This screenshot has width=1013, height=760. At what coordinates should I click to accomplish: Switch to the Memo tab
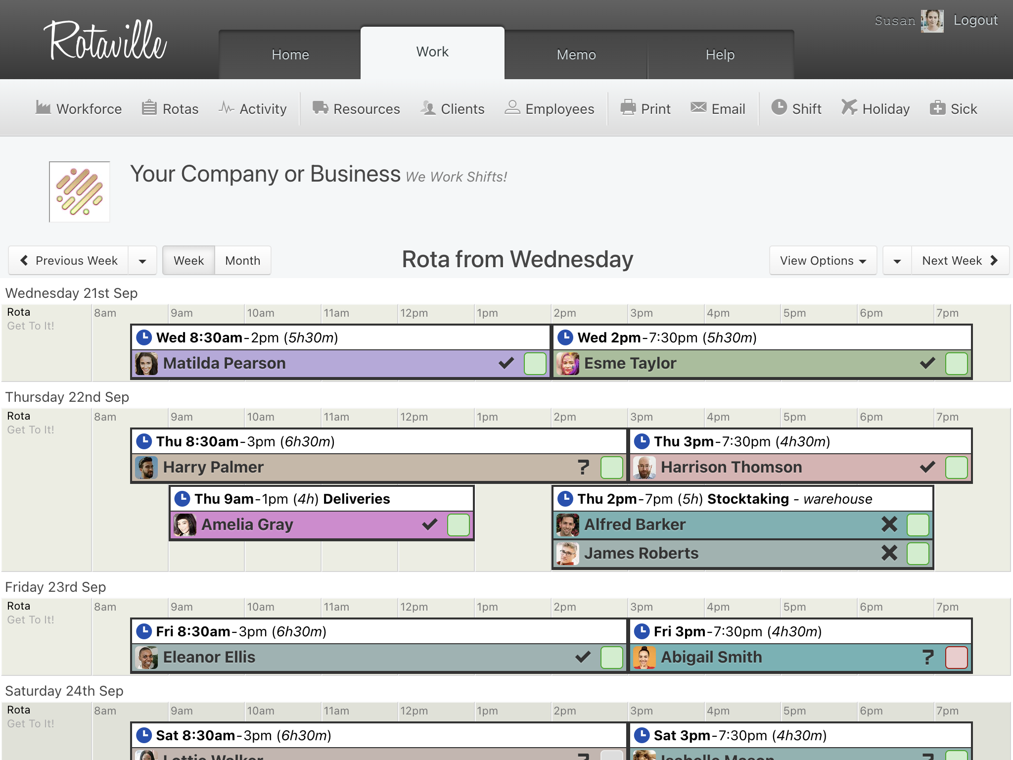[576, 54]
